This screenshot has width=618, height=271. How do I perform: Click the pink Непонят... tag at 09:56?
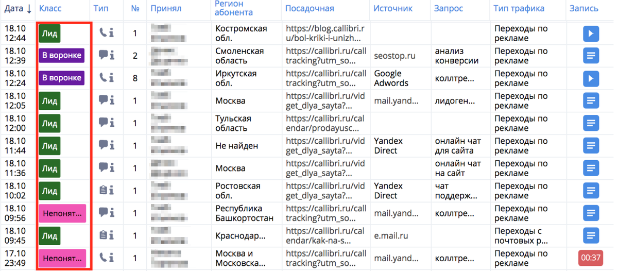click(62, 213)
